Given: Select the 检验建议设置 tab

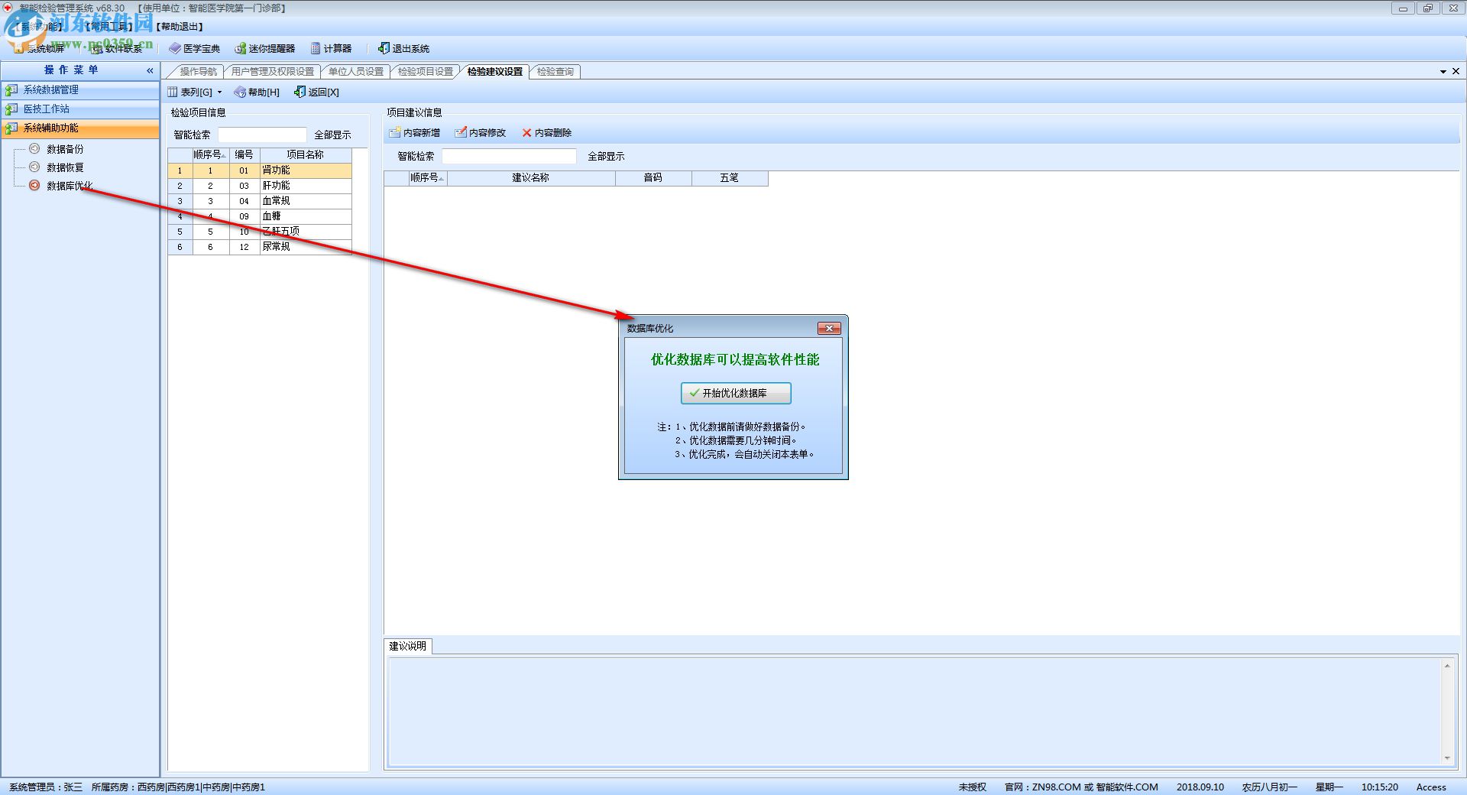Looking at the screenshot, I should point(495,72).
